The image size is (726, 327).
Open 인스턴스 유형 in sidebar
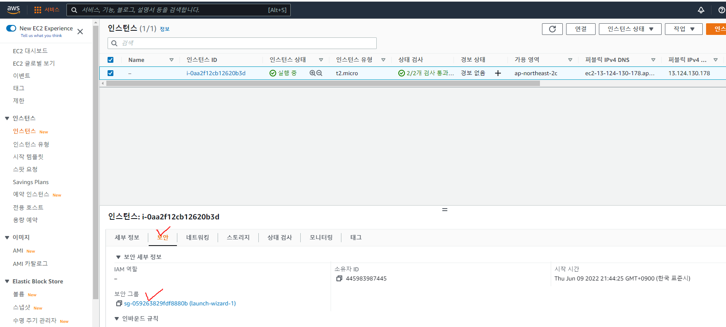pyautogui.click(x=31, y=145)
